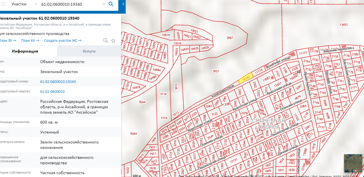Select parcel 13453 on the map
364x177 pixels.
pyautogui.click(x=343, y=25)
